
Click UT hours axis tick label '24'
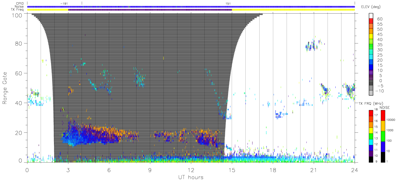(354, 170)
